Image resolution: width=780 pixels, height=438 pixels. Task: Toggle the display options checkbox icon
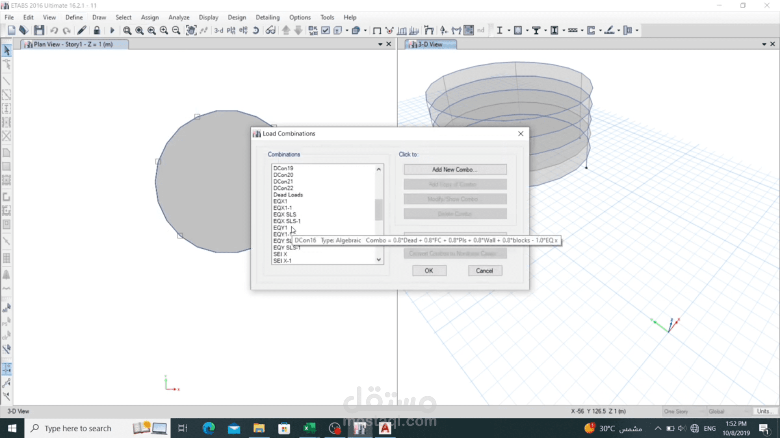(325, 30)
